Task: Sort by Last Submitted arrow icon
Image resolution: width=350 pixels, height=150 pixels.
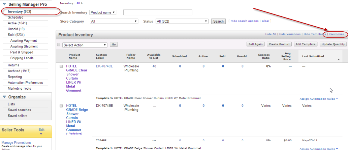Action: tap(339, 60)
